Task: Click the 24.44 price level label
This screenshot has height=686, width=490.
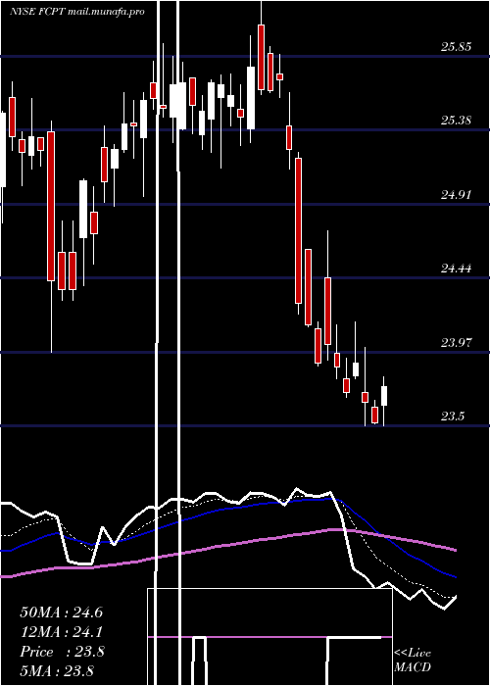Action: (x=456, y=269)
